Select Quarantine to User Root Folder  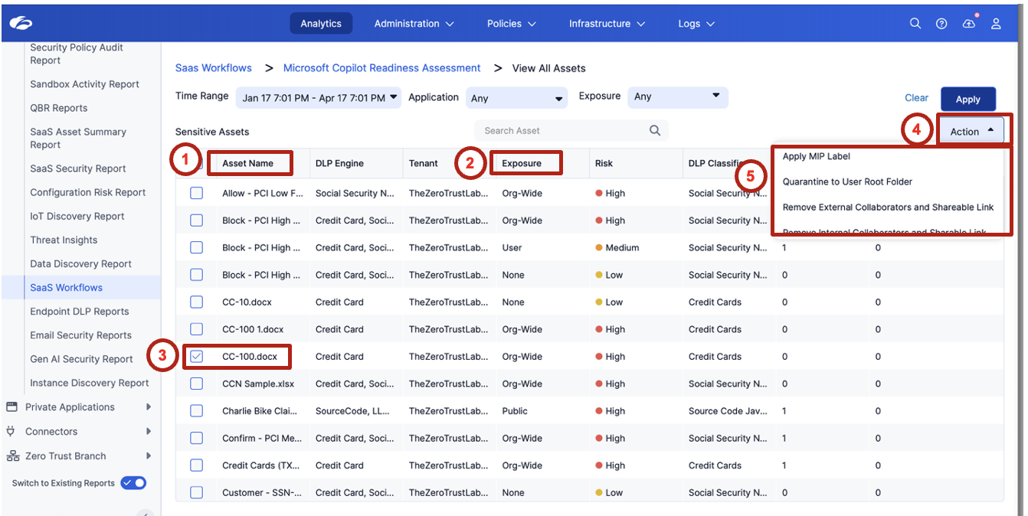point(847,182)
